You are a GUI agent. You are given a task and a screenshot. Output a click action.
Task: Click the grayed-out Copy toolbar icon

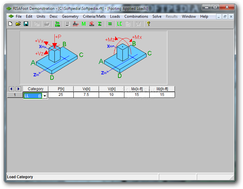(37, 24)
